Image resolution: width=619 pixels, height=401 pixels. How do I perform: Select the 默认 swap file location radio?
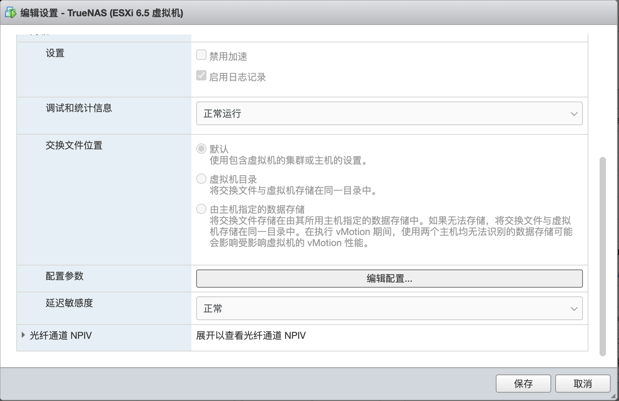tap(201, 149)
